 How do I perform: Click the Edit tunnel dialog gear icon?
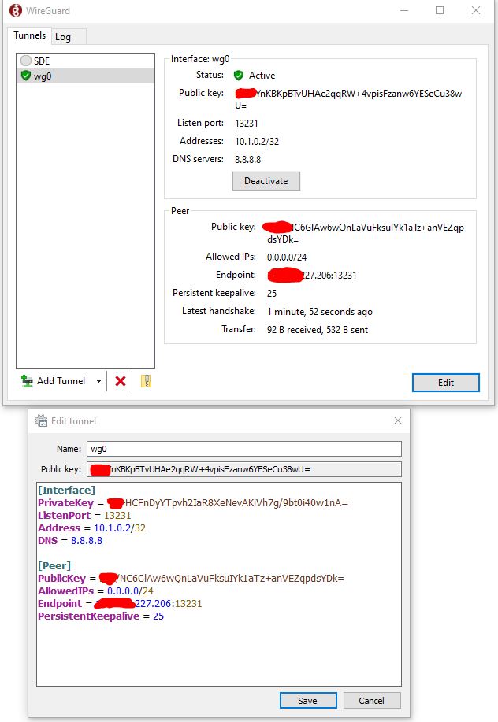[41, 420]
